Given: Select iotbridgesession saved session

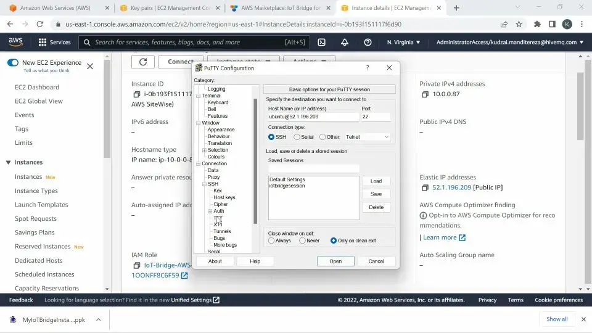Looking at the screenshot, I should point(287,186).
